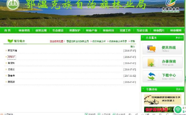Open leader entry dated 2017-11-02
This screenshot has width=186, height=115.
click(x=11, y=76)
